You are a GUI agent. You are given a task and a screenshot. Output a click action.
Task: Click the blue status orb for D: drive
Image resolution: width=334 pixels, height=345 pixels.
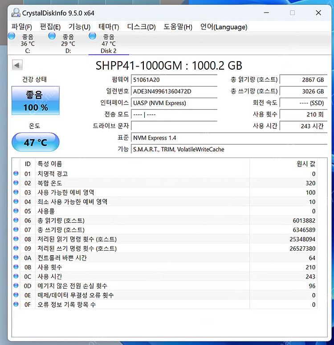[52, 36]
